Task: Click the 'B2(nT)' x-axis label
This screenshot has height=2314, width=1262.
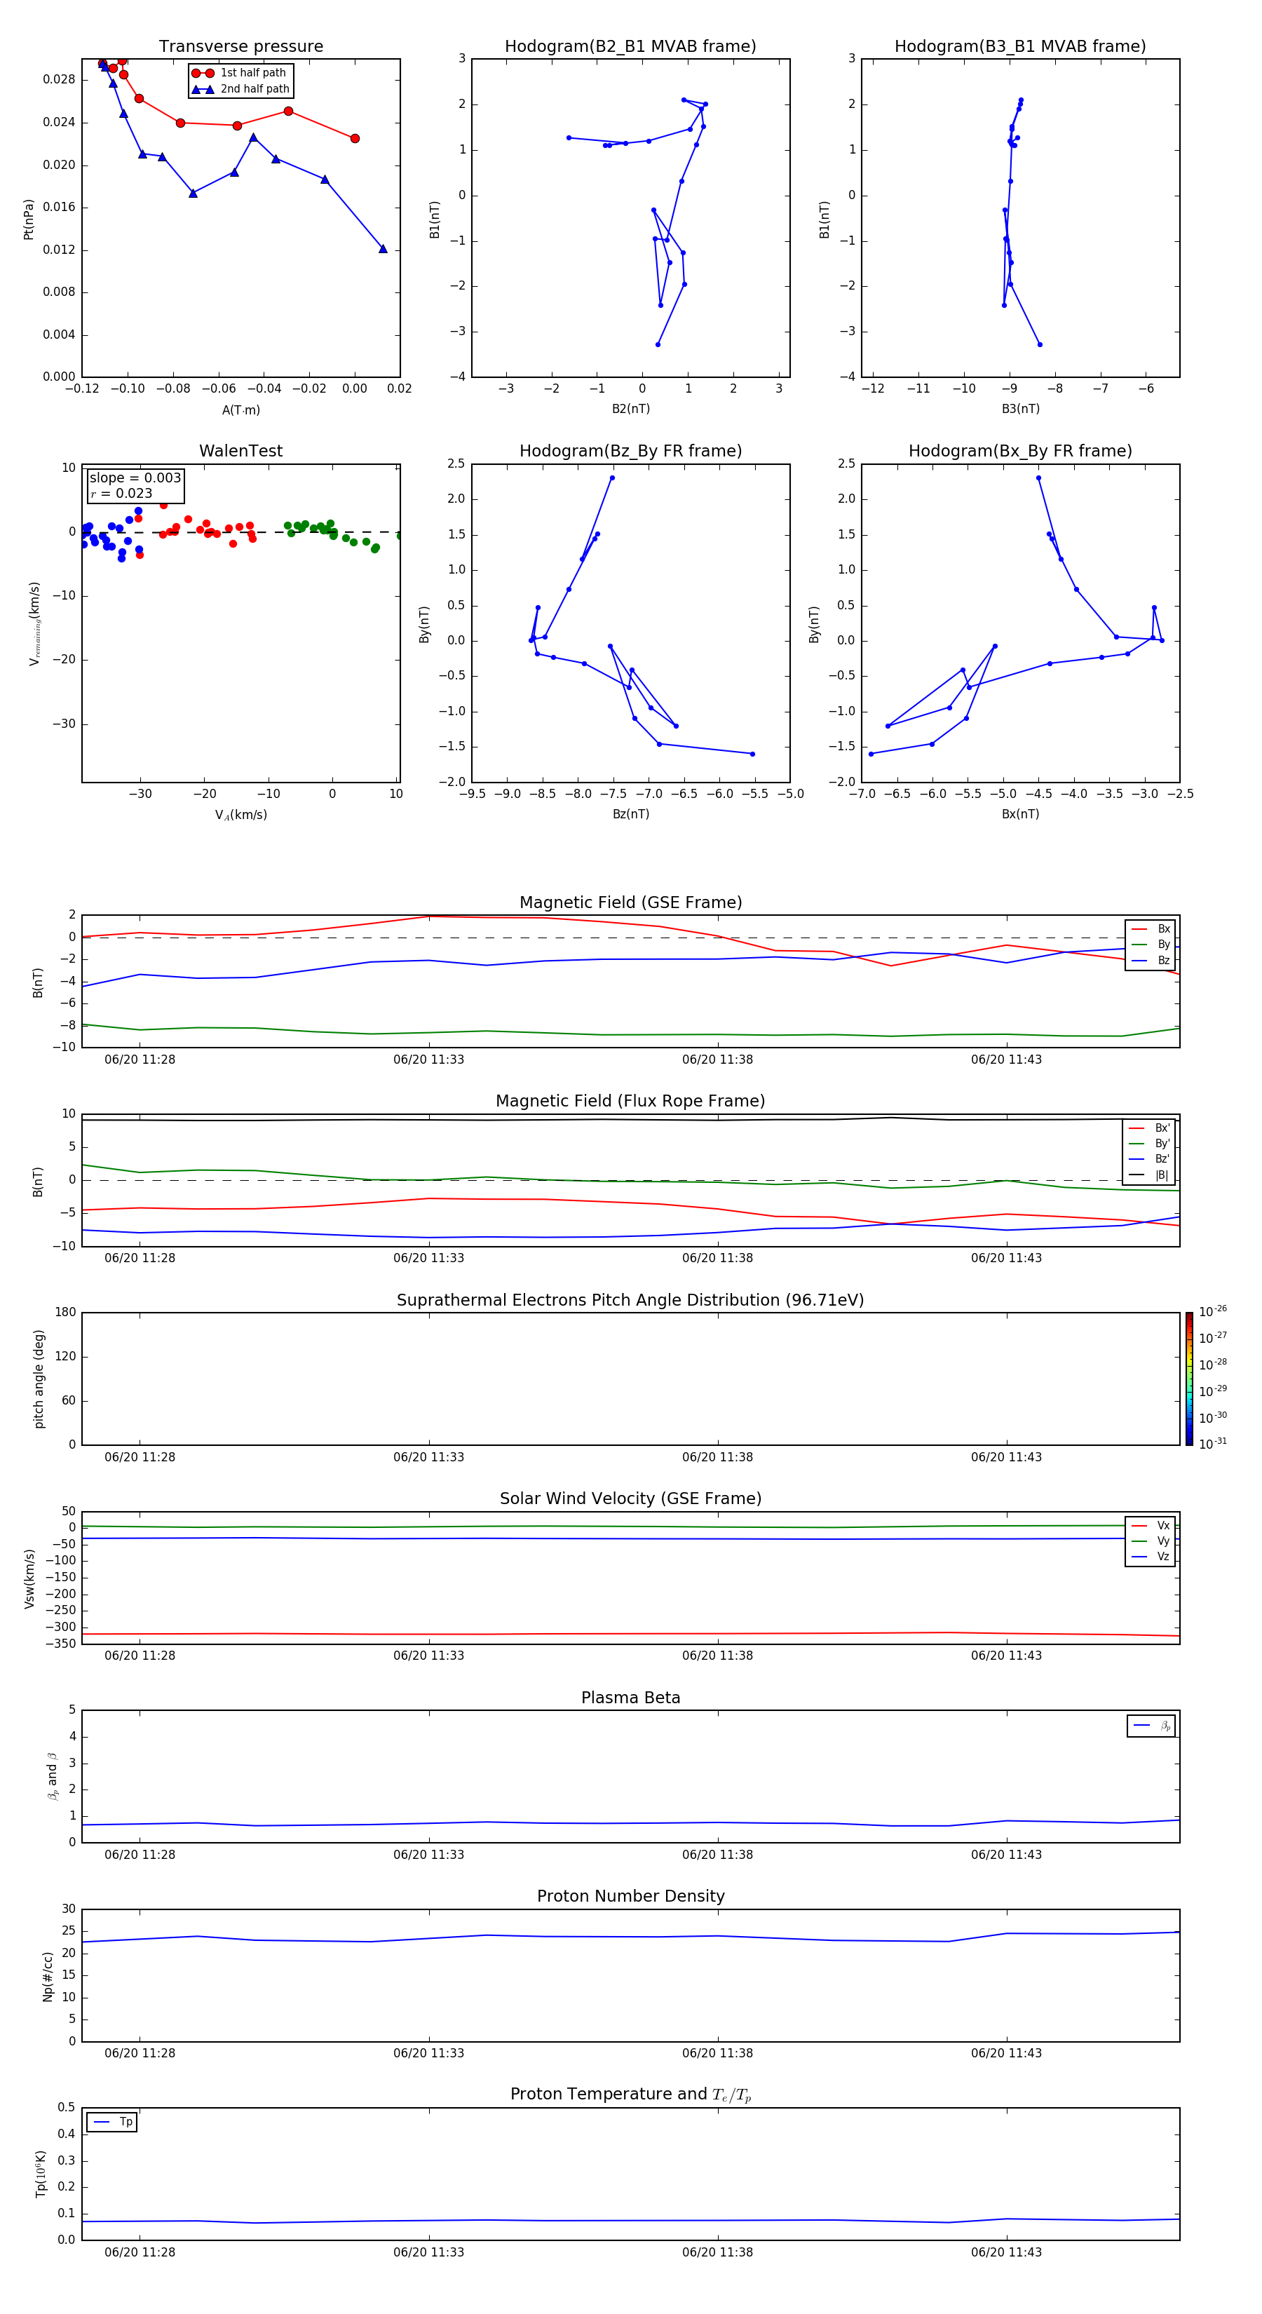Action: [630, 409]
